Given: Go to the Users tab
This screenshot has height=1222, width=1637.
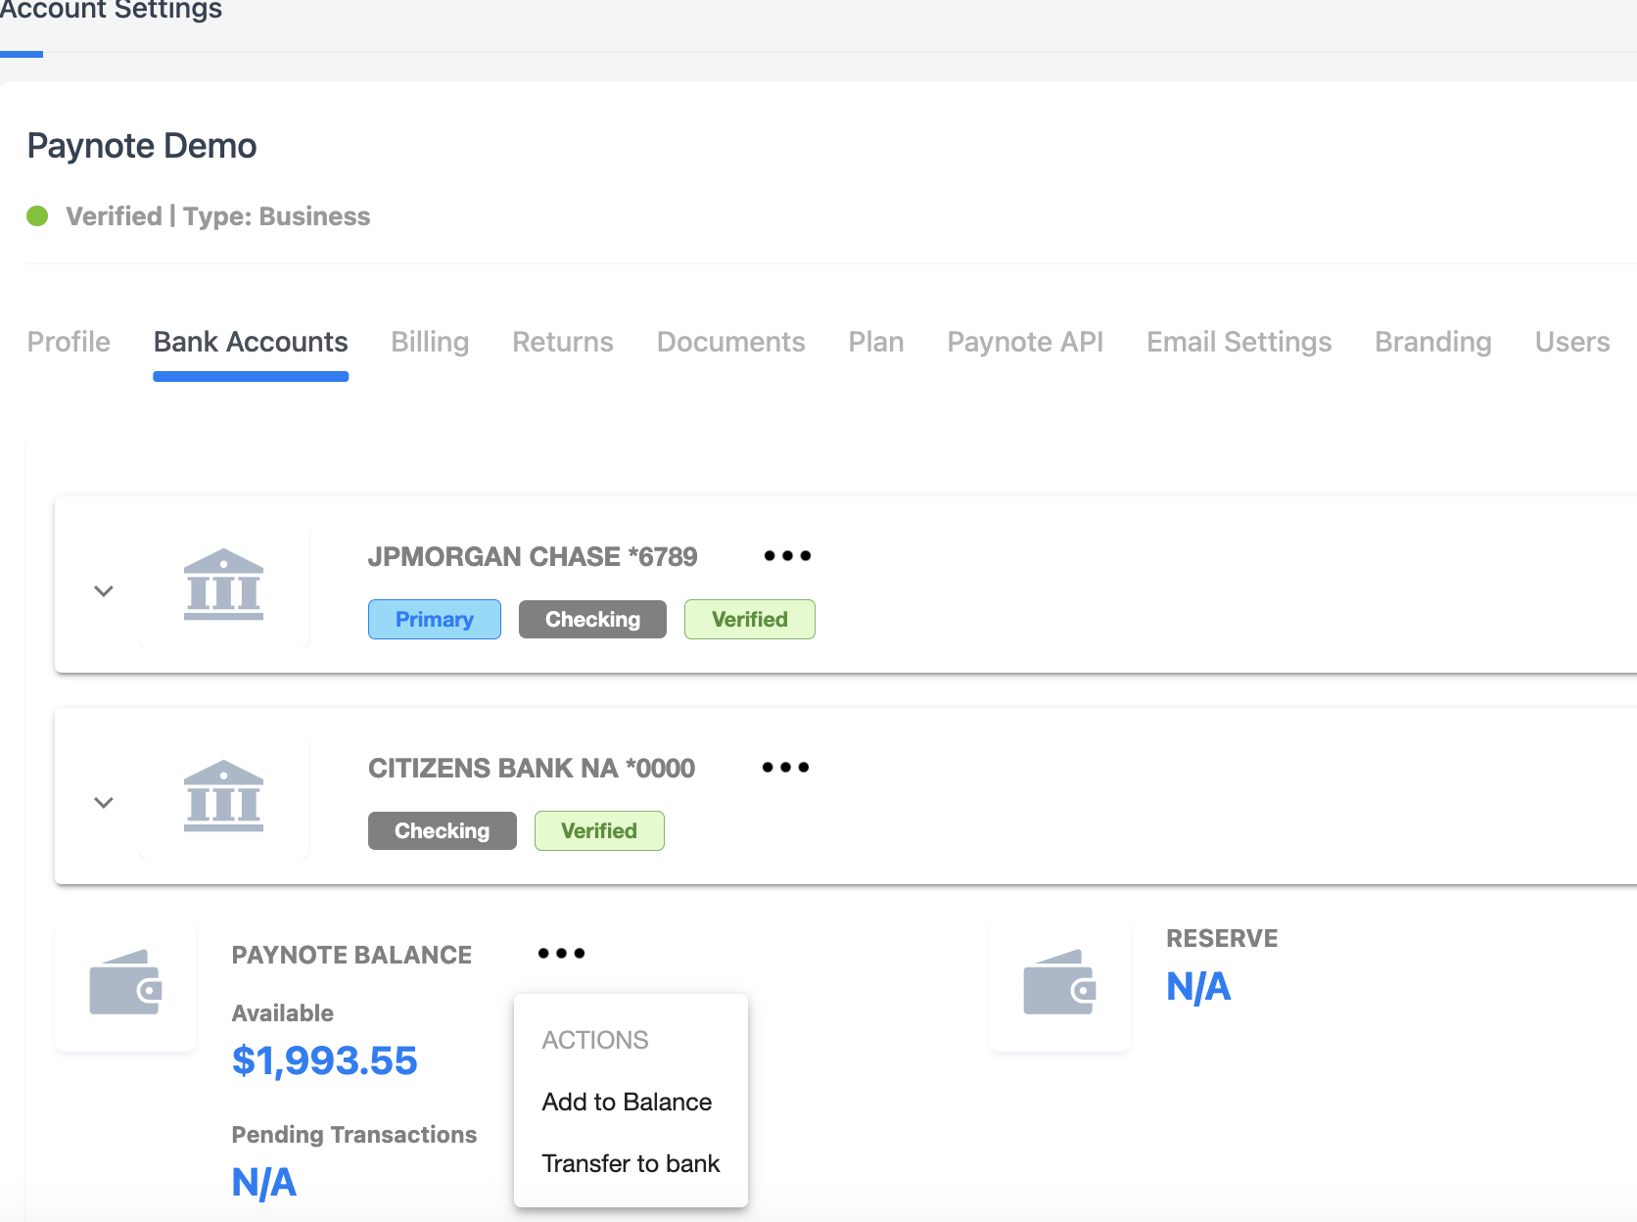Looking at the screenshot, I should click(1572, 342).
